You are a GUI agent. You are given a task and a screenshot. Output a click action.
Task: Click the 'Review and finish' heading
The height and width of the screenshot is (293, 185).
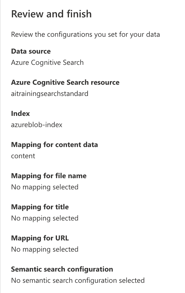point(51,14)
